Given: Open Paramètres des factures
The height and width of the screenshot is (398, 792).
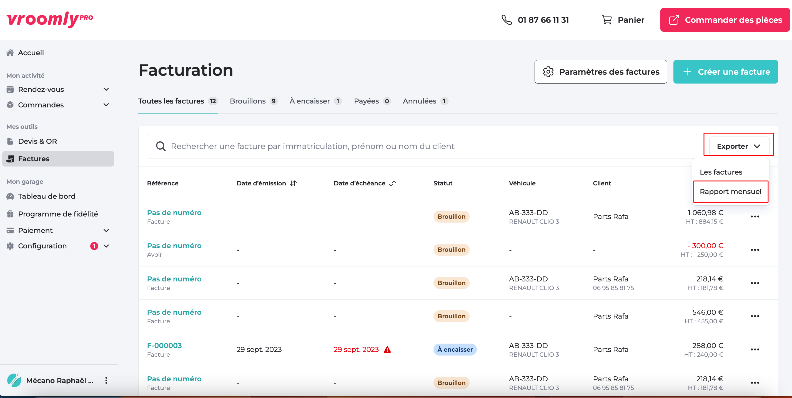Looking at the screenshot, I should click(600, 72).
